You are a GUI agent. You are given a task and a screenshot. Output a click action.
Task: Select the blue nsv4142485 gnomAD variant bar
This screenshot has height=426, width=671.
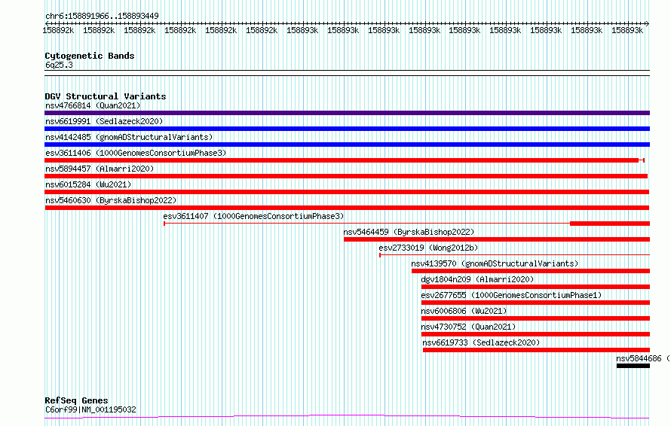(x=347, y=145)
